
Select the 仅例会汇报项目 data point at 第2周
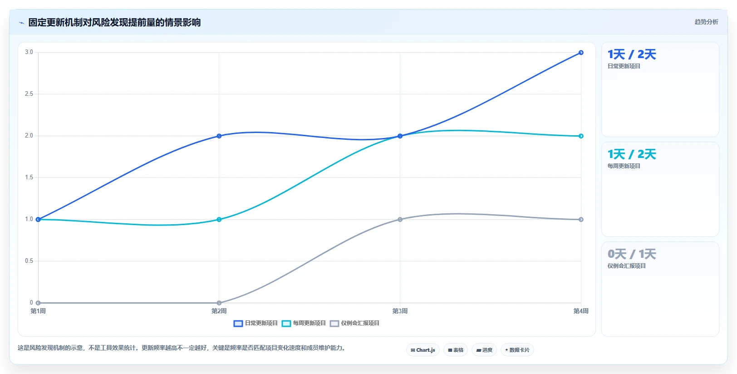tap(219, 303)
